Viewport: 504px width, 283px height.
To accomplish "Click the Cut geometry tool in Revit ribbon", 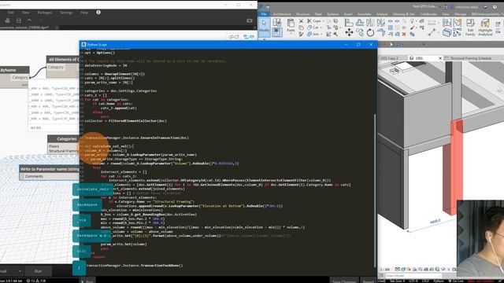I will coord(313,28).
